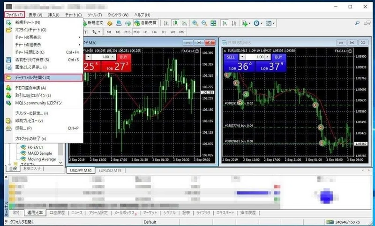This screenshot has width=375, height=226.
Task: Toggle 自動売買 (AutoTrading) button
Action: (145, 23)
